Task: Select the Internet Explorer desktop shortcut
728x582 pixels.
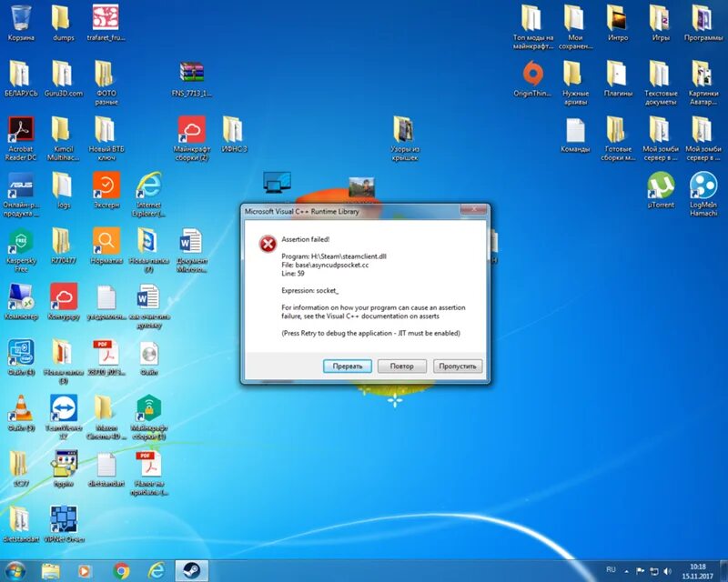Action: click(x=148, y=194)
